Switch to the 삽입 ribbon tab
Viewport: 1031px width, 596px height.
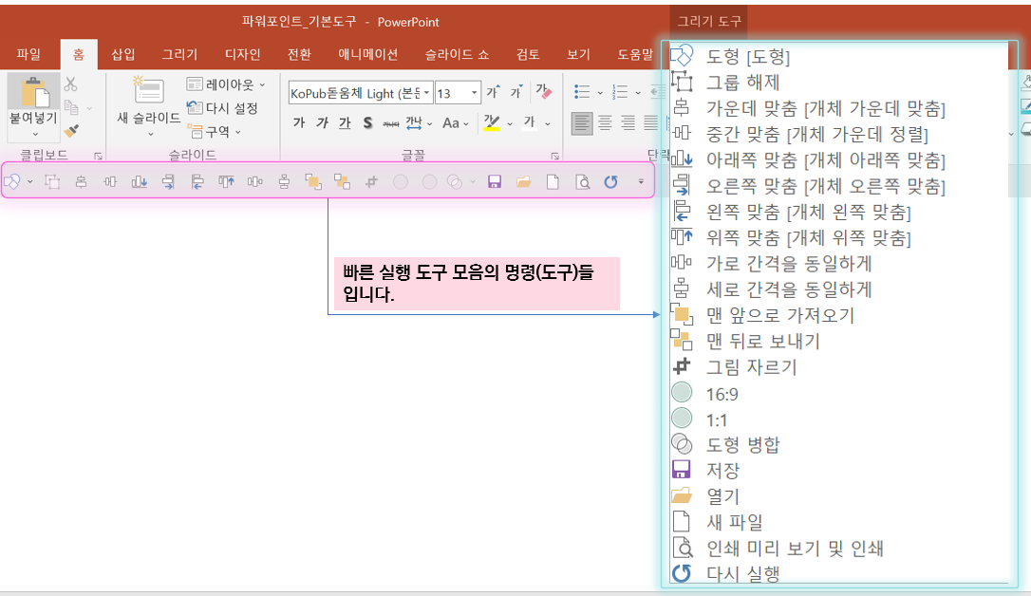123,54
